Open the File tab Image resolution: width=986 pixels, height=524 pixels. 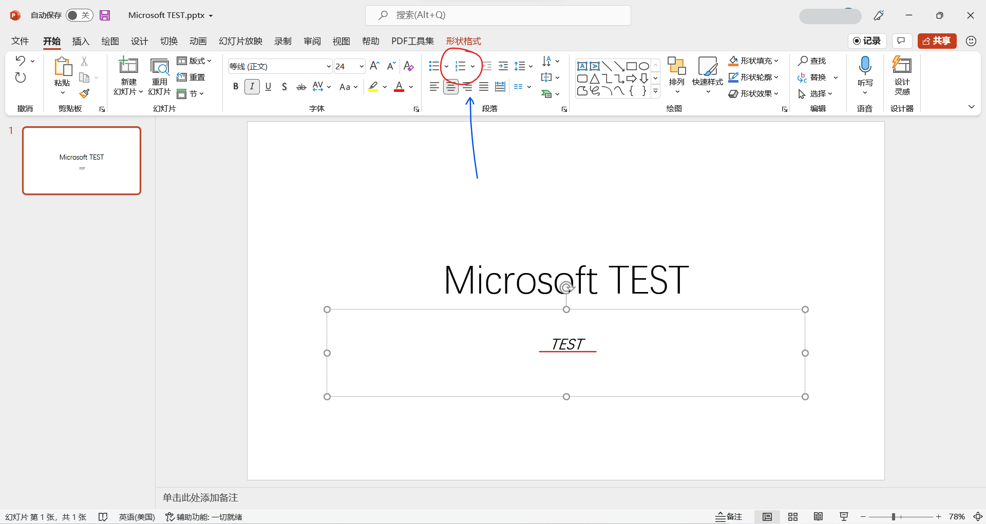(x=20, y=41)
